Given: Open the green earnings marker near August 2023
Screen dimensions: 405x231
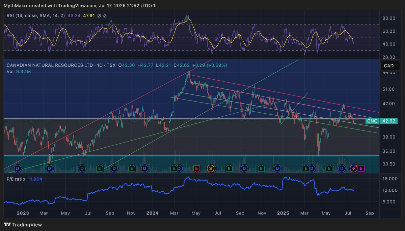Looking at the screenshot, I should click(99, 168).
